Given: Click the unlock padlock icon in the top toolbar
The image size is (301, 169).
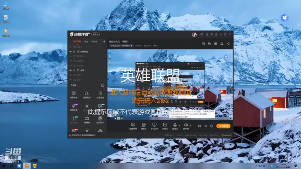Looking at the screenshot, I should point(209,44).
